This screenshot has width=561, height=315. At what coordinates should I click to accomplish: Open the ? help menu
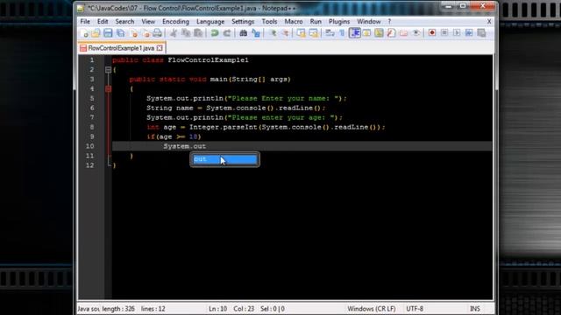tap(389, 21)
